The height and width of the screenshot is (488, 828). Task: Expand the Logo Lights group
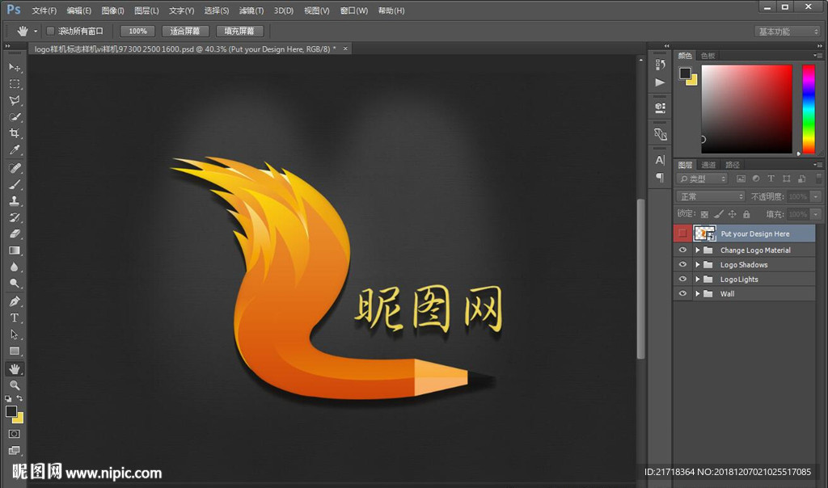pyautogui.click(x=698, y=279)
